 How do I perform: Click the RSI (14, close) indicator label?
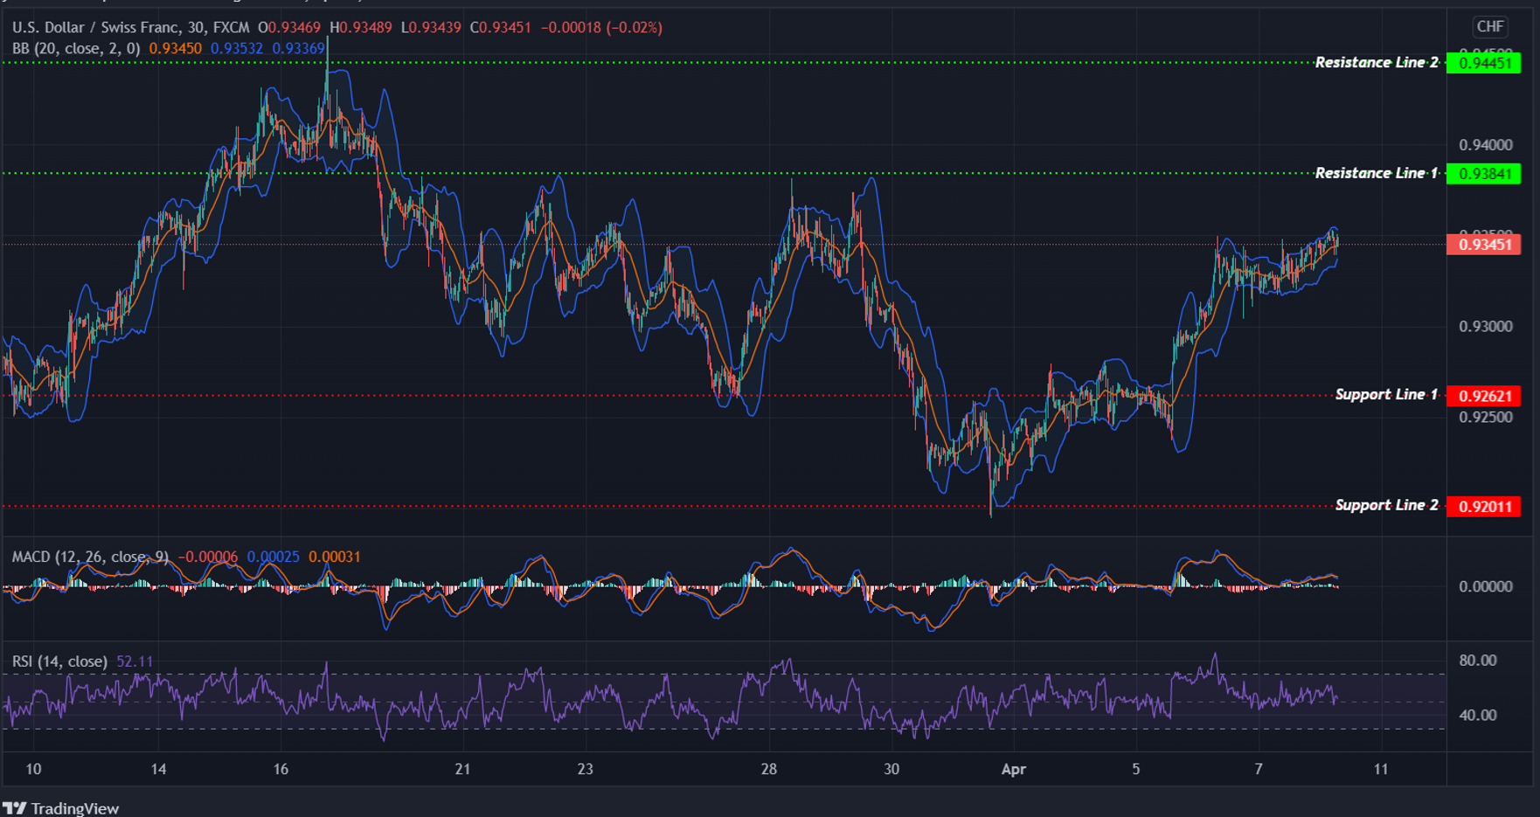tap(59, 661)
